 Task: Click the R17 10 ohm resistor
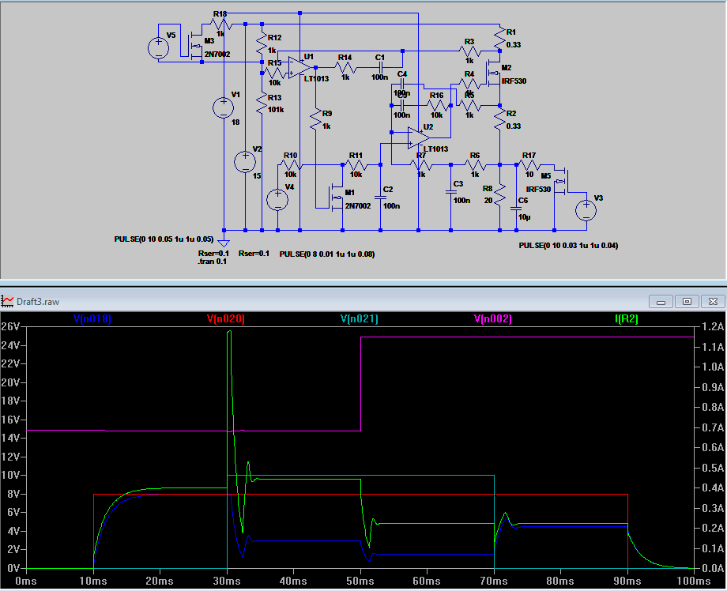tap(529, 164)
